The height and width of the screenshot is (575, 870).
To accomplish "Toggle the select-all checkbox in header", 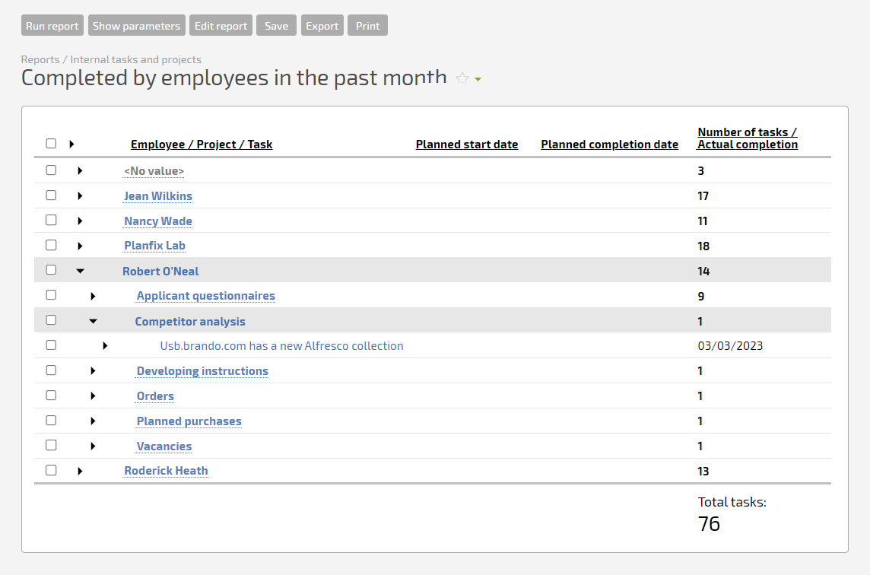I will [51, 144].
